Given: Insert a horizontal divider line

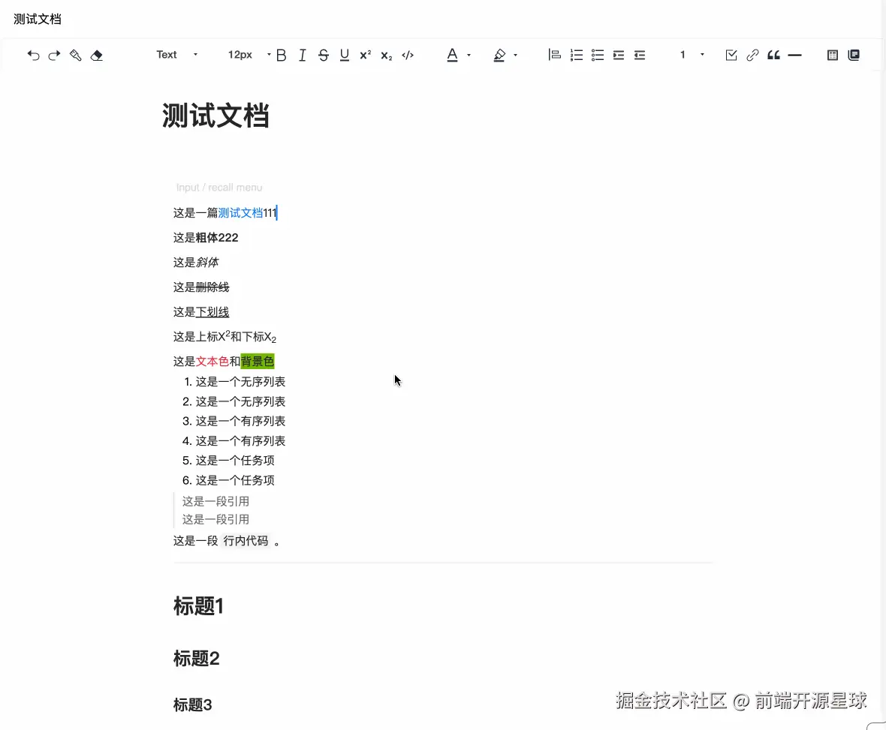Looking at the screenshot, I should coord(794,55).
